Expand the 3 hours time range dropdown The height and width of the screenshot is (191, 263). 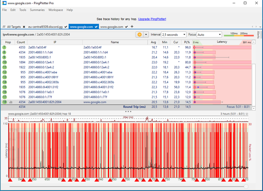point(247,114)
